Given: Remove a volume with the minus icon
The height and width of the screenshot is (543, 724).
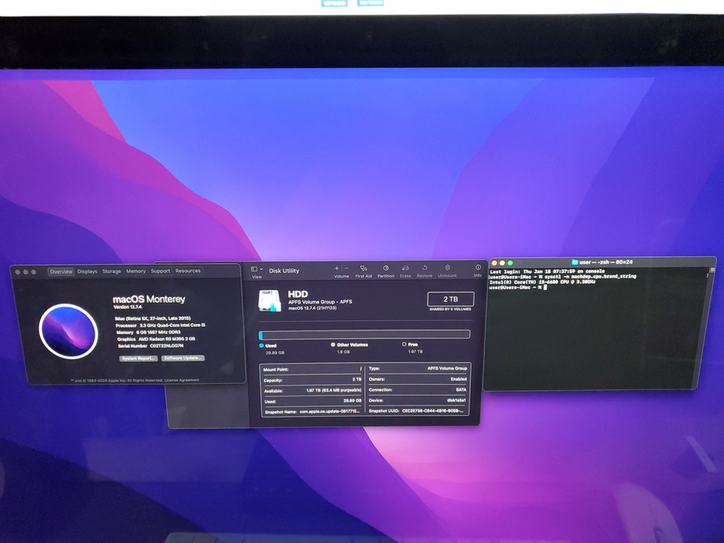Looking at the screenshot, I should click(347, 268).
